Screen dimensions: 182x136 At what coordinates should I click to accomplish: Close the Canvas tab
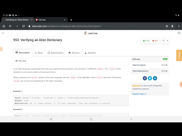point(65,20)
